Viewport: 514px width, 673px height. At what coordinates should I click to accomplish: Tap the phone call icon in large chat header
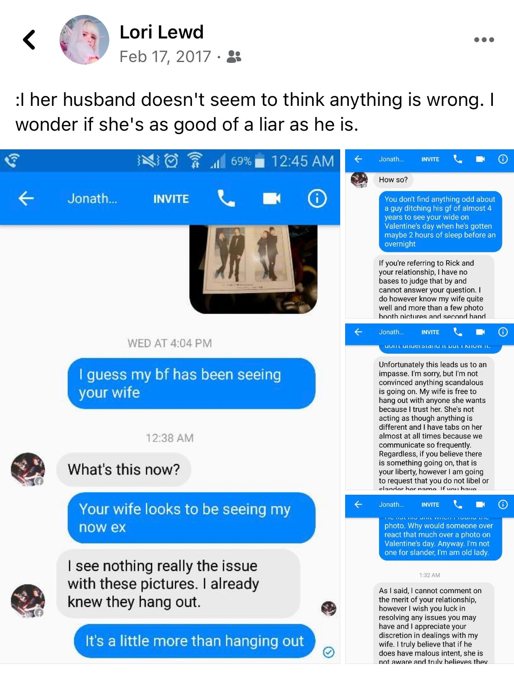click(x=226, y=199)
